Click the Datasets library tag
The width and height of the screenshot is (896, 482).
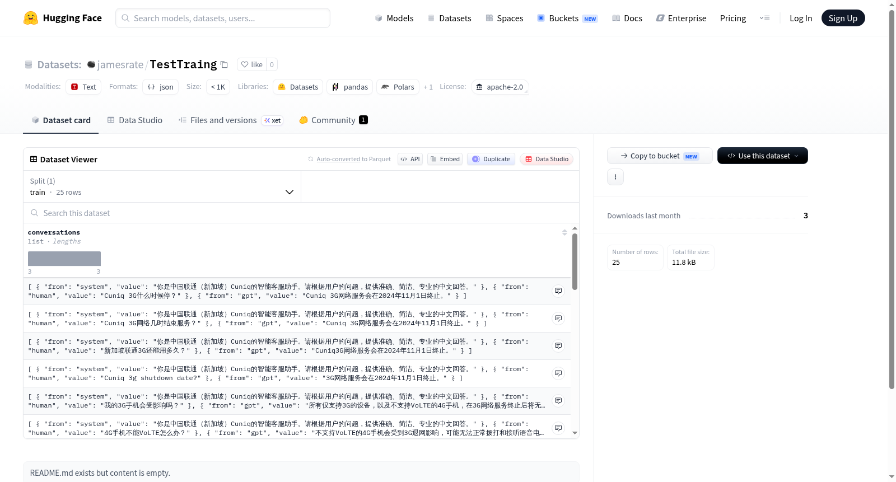tap(298, 87)
